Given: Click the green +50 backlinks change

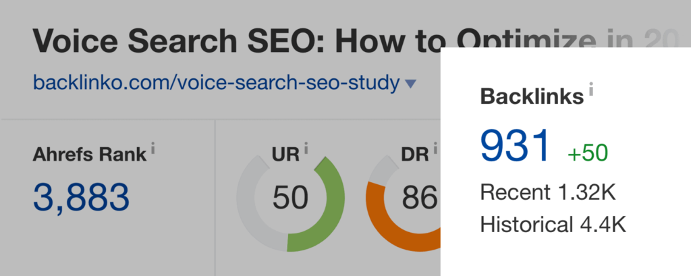Looking at the screenshot, I should (588, 153).
